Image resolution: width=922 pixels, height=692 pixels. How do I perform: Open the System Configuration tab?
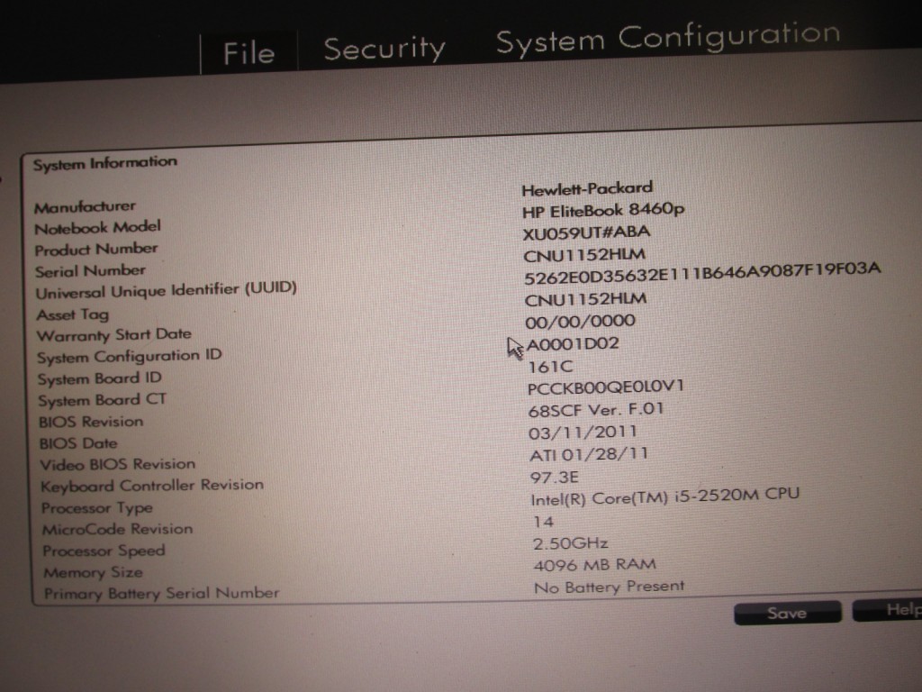point(668,38)
